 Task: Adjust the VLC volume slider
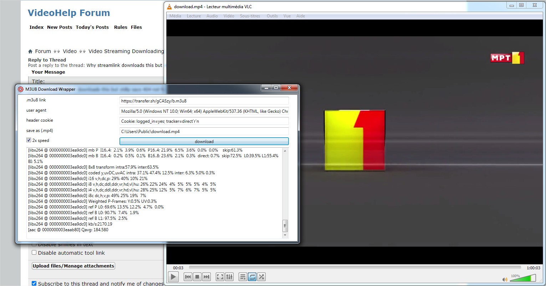[x=523, y=278]
